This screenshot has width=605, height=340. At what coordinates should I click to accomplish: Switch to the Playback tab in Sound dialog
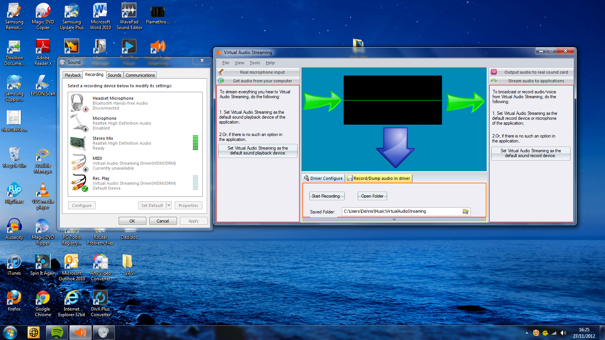72,75
